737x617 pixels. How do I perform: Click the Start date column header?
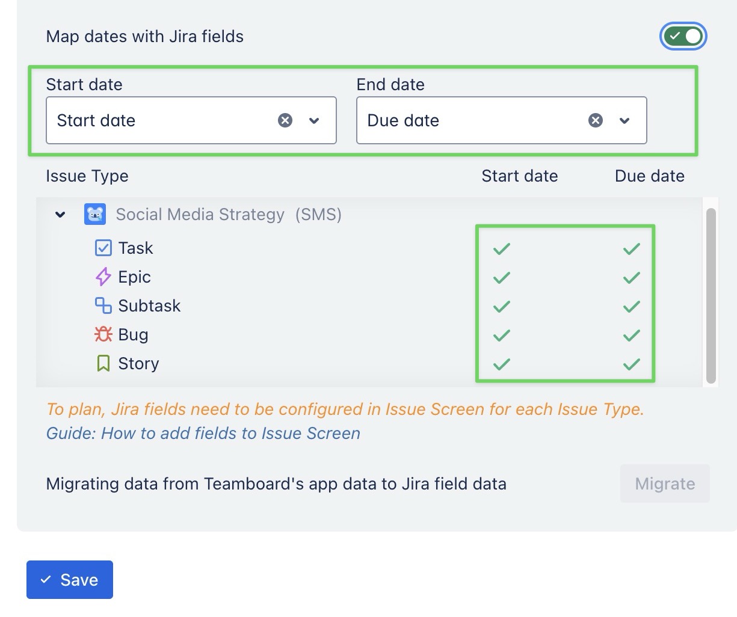click(x=520, y=176)
